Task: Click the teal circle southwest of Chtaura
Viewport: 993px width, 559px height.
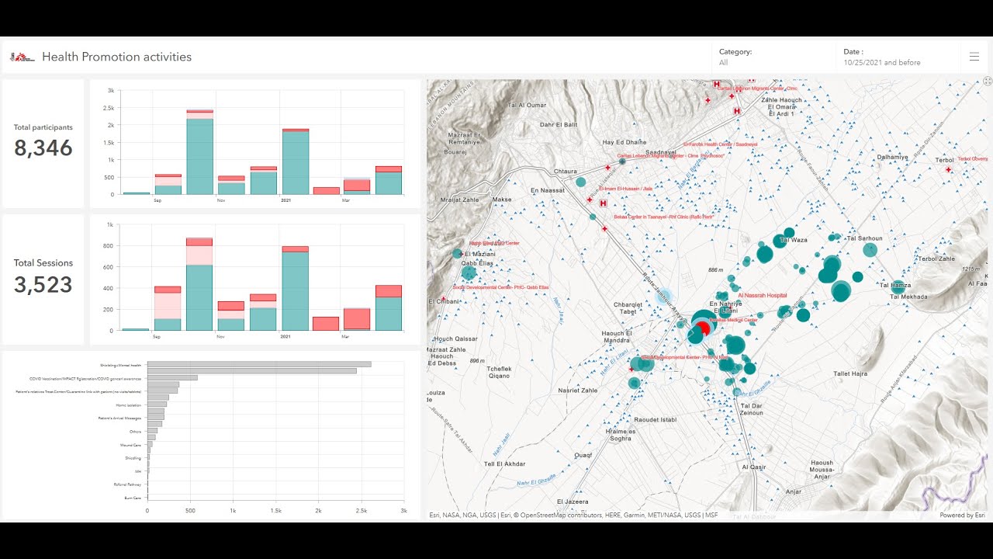Action: tap(580, 182)
